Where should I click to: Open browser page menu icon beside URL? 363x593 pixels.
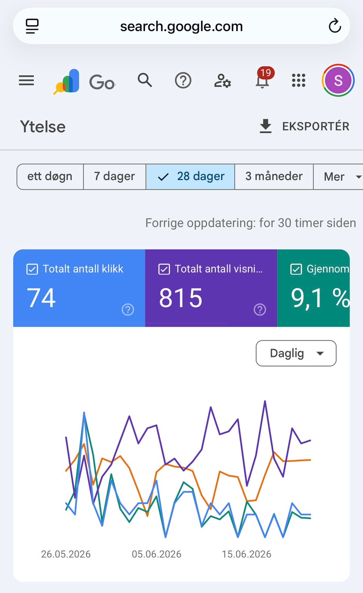pos(32,26)
